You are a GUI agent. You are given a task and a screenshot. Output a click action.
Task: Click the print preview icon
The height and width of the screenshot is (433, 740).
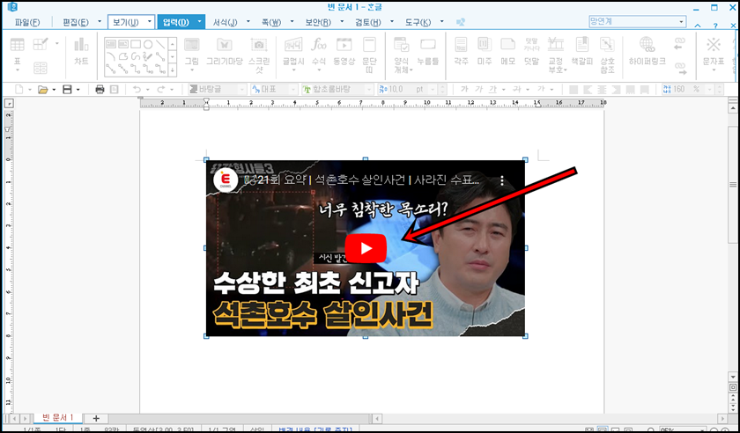pyautogui.click(x=114, y=89)
